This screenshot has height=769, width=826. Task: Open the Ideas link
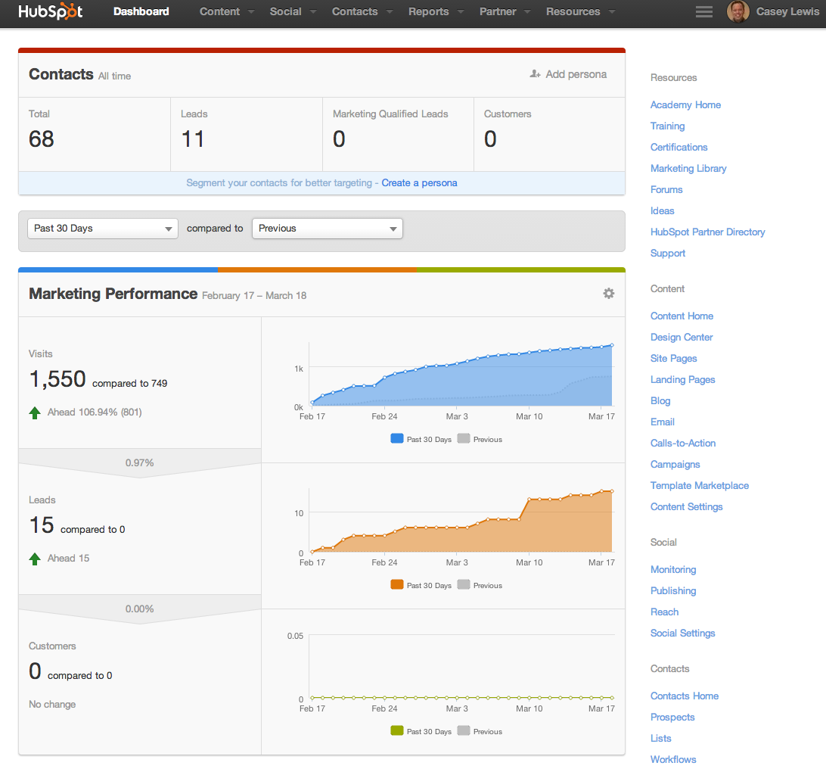[662, 211]
